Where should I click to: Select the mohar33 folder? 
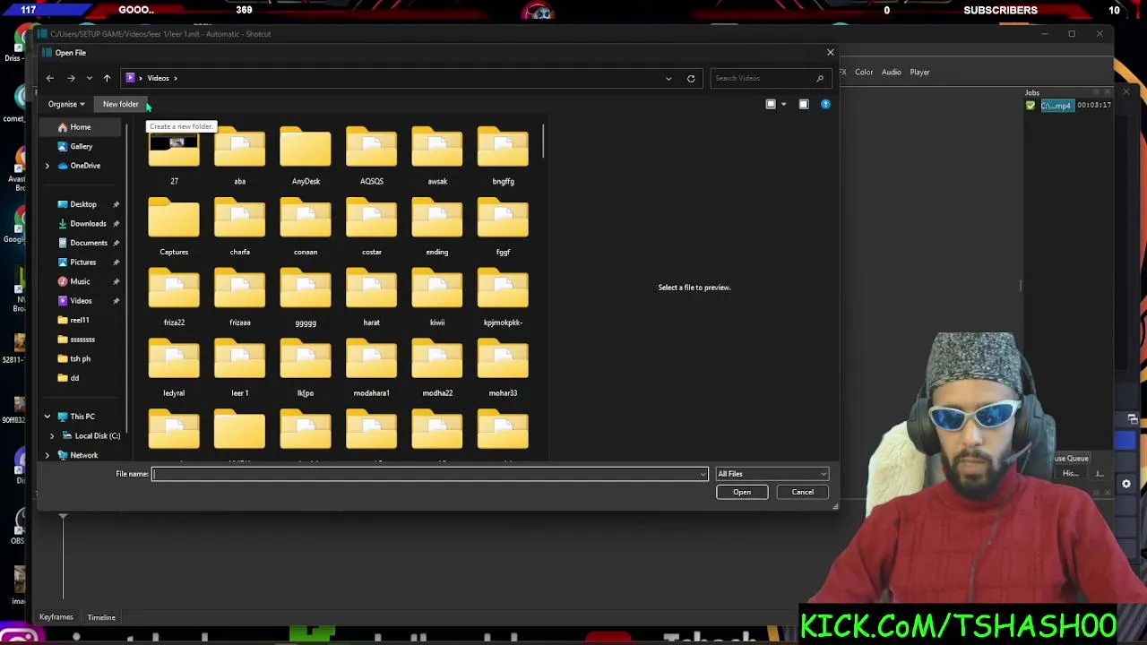[x=503, y=369]
